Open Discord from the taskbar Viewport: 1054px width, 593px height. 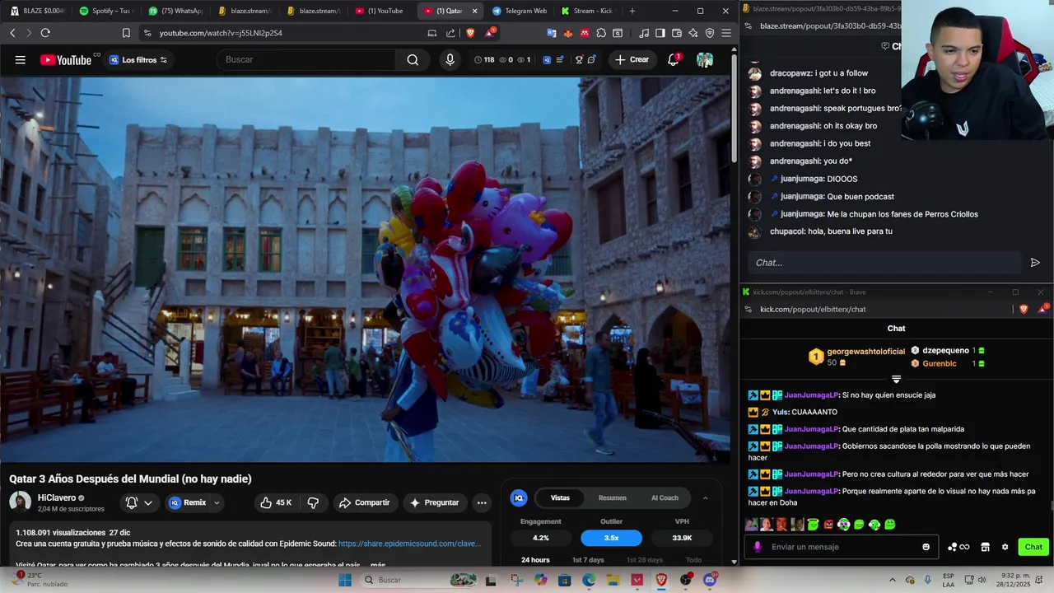[710, 580]
